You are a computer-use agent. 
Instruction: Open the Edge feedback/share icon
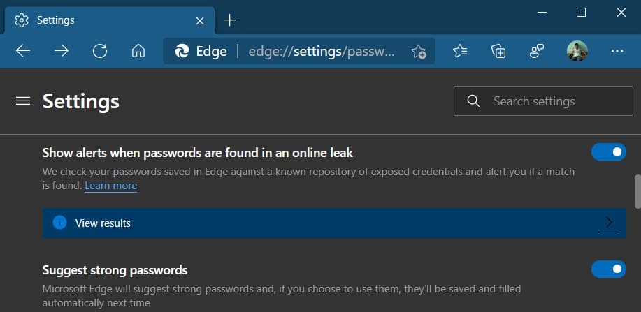[x=537, y=51]
